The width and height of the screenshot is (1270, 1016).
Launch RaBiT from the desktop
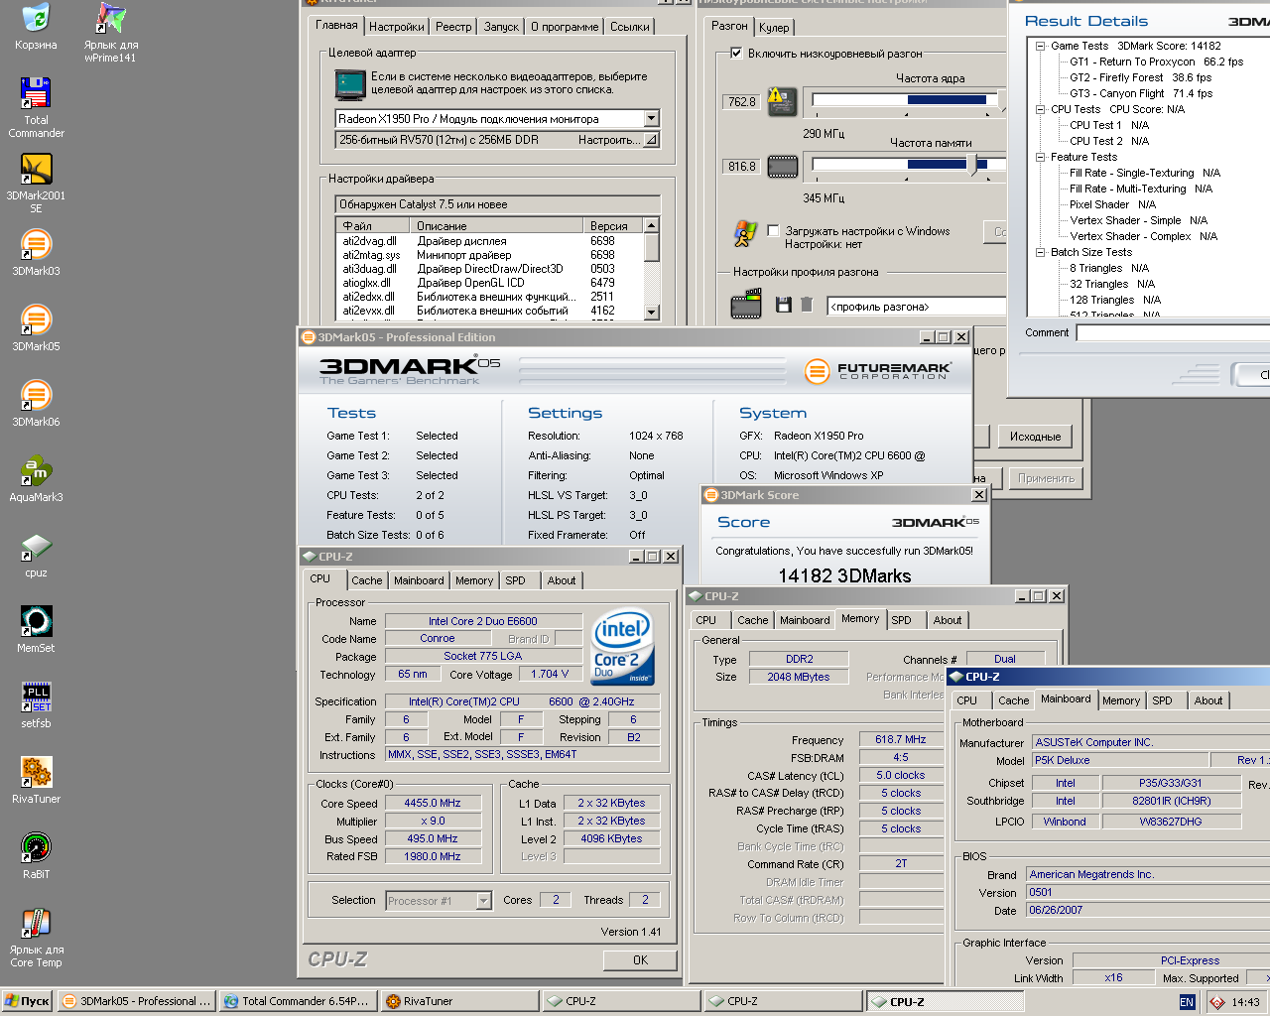(36, 847)
